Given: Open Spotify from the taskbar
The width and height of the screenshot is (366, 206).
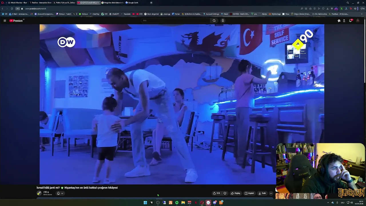Looking at the screenshot, I should point(177,203).
